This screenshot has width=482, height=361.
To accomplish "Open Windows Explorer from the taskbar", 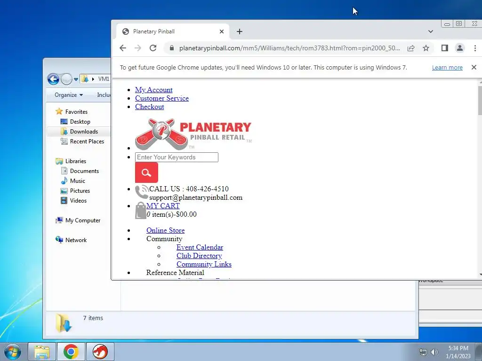I will (42, 352).
